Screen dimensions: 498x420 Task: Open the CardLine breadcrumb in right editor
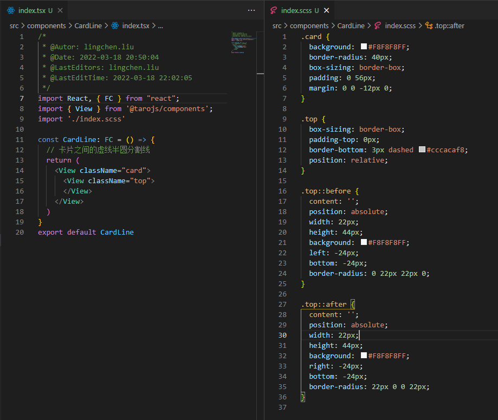(x=351, y=25)
